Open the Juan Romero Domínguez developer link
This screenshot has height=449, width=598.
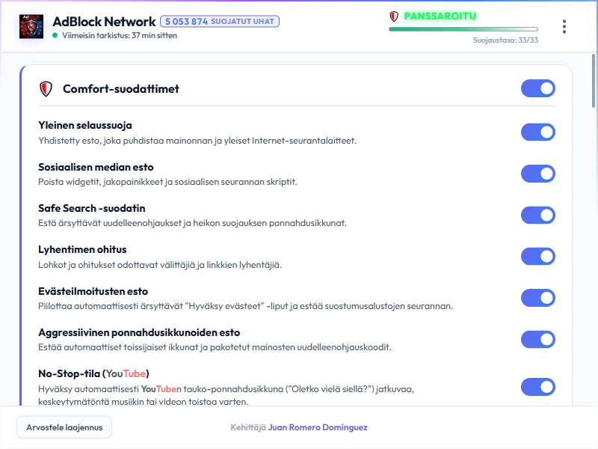pos(318,427)
